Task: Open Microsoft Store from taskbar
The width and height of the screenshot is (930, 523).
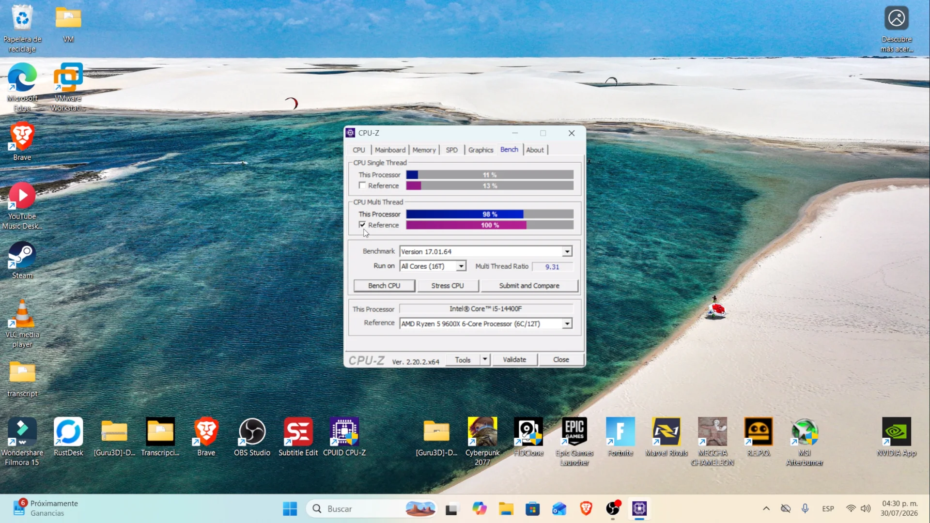Action: 533,508
